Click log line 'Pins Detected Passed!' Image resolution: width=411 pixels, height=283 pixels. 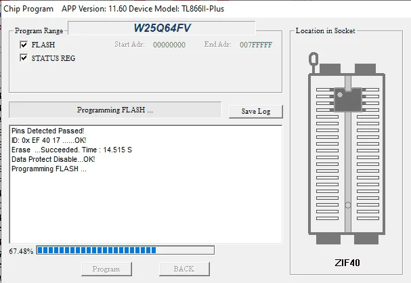tap(47, 131)
